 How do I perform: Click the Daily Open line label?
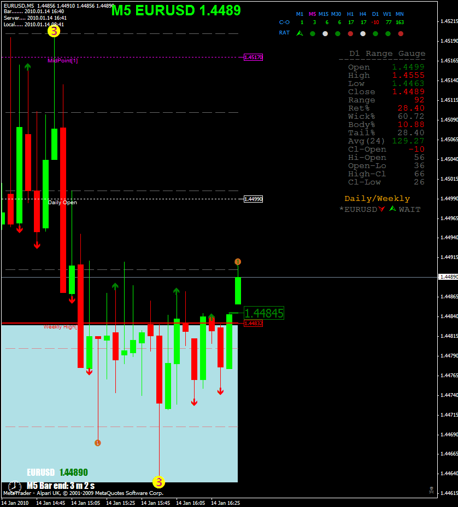click(63, 203)
